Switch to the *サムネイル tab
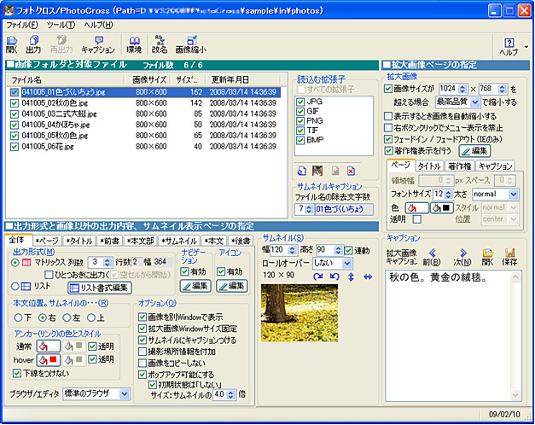Viewport: 535px width, 425px height. pos(178,242)
